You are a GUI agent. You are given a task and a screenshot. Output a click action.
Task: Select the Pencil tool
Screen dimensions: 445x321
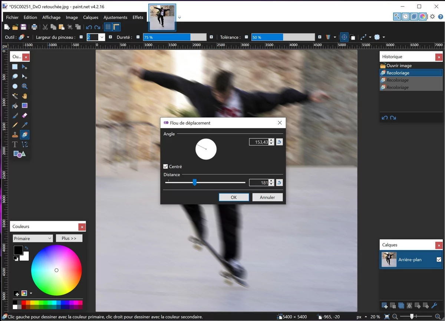pyautogui.click(x=15, y=125)
